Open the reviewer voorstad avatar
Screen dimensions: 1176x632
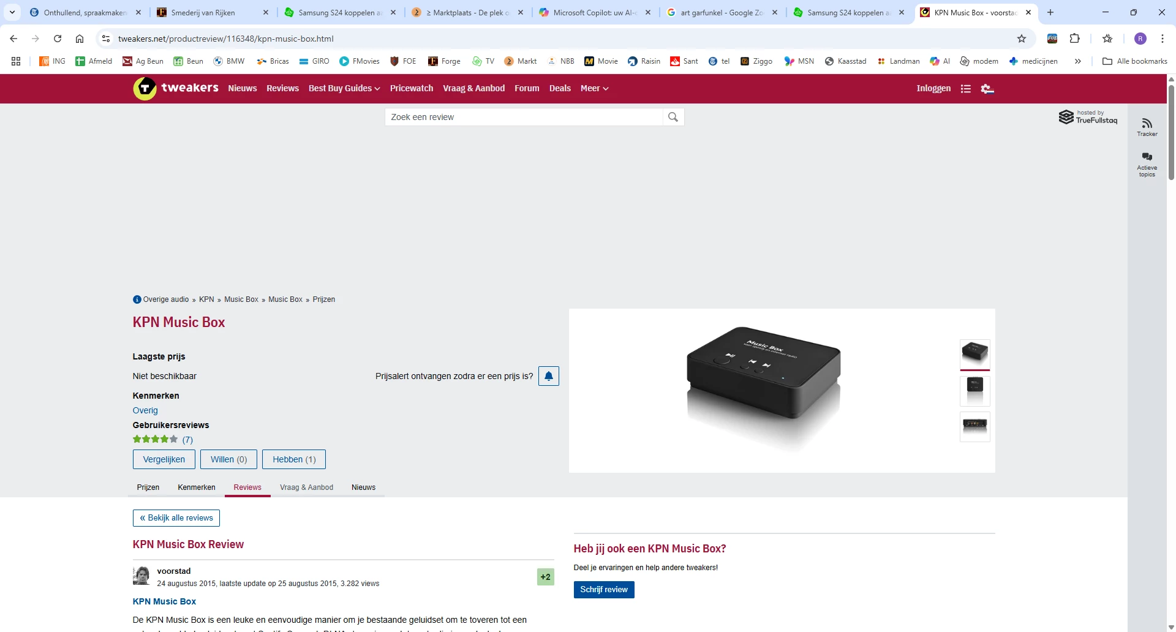(141, 576)
